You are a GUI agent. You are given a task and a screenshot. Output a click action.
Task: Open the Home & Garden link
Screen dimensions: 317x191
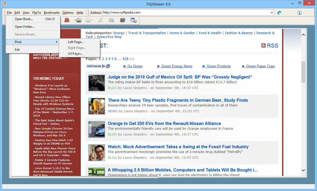pyautogui.click(x=182, y=33)
